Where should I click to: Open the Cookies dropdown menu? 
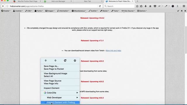click(18, 11)
